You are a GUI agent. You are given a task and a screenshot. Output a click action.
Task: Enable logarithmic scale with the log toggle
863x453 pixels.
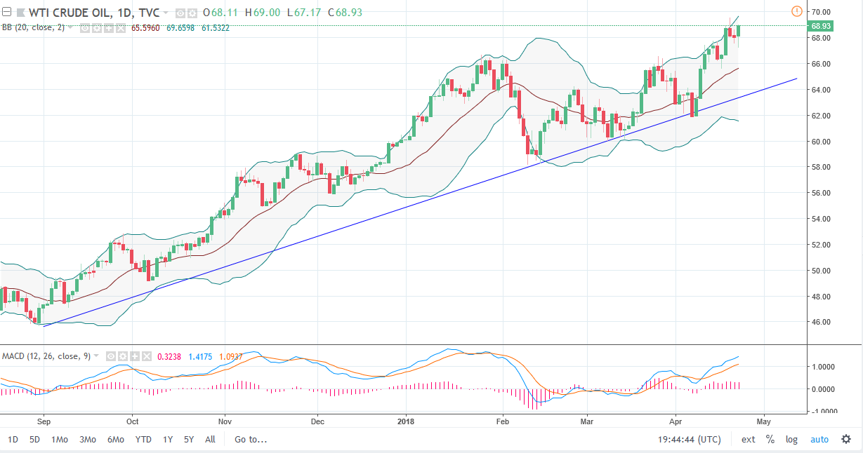[x=791, y=439]
